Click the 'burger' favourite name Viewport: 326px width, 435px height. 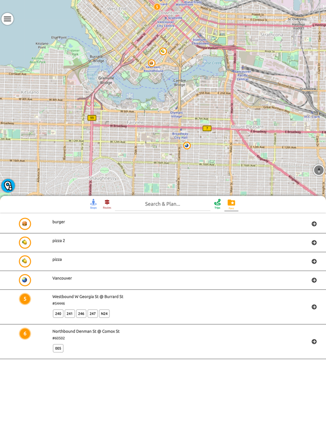click(x=59, y=222)
